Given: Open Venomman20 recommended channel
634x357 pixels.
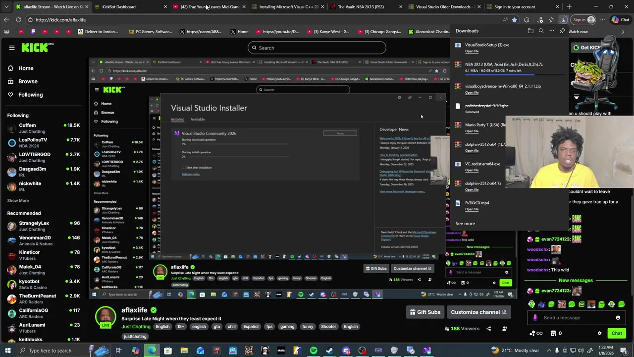Looking at the screenshot, I should pos(44,240).
